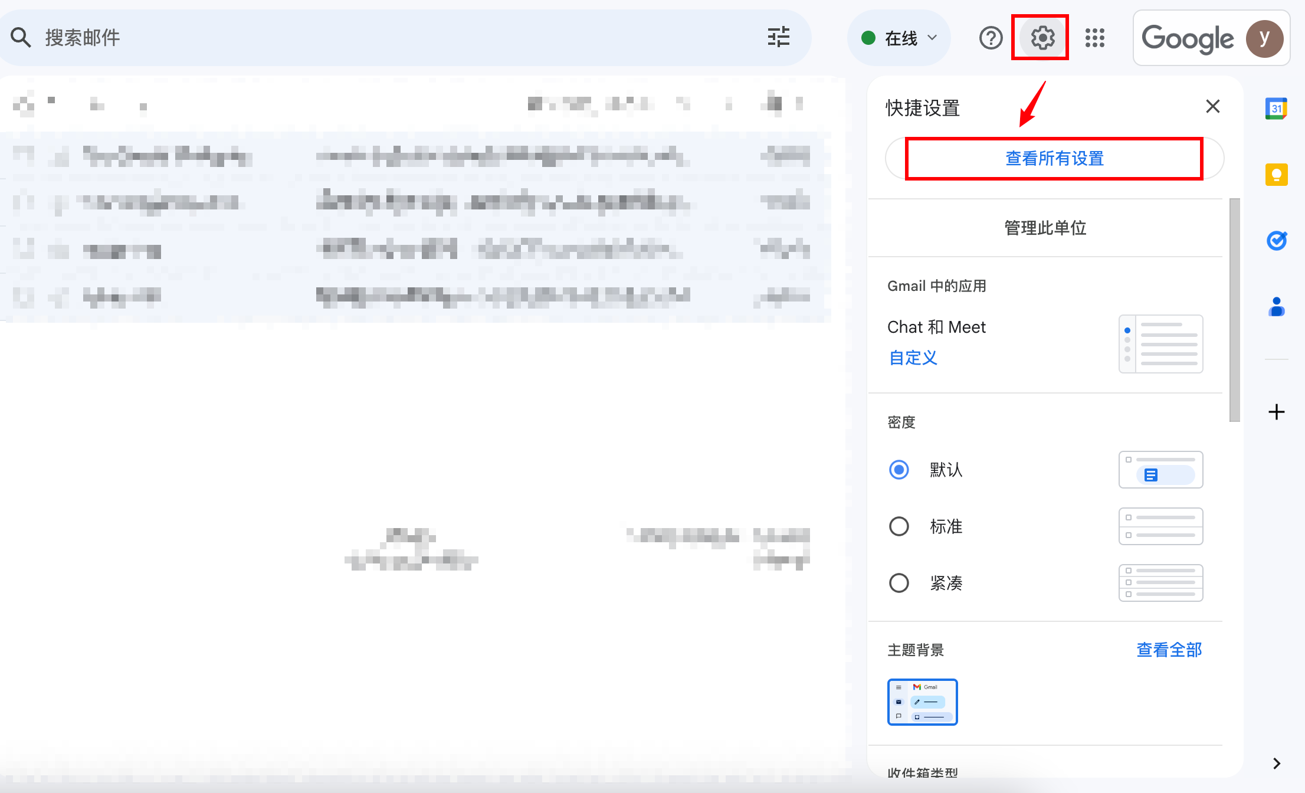Screen dimensions: 1305x793
Task: Click the 标准 density preview thumbnail
Action: (1160, 526)
